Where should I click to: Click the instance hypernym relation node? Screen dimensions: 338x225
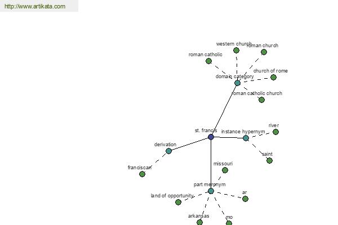(246, 138)
